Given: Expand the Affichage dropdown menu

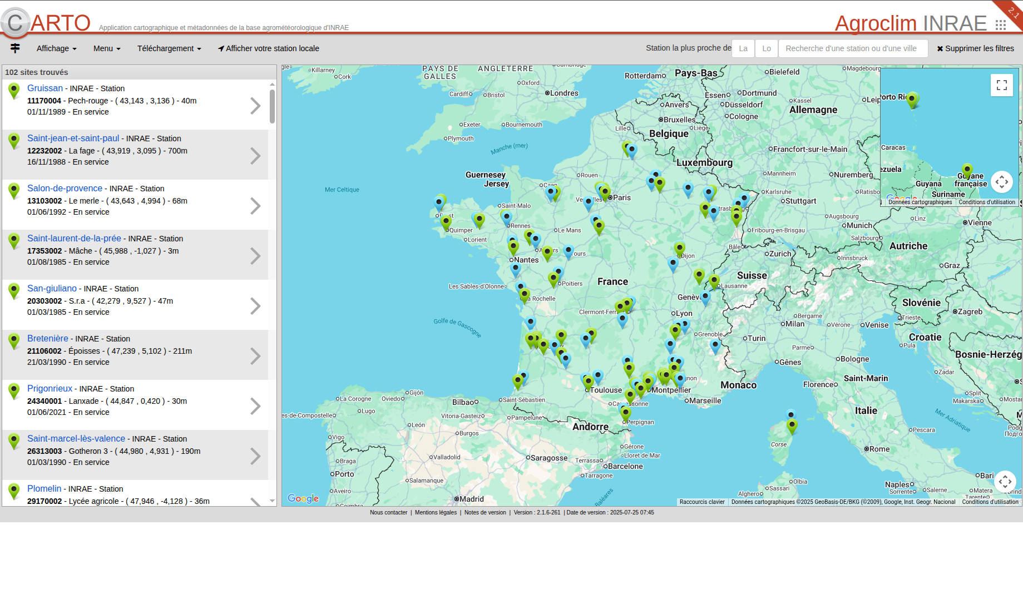Looking at the screenshot, I should [56, 48].
